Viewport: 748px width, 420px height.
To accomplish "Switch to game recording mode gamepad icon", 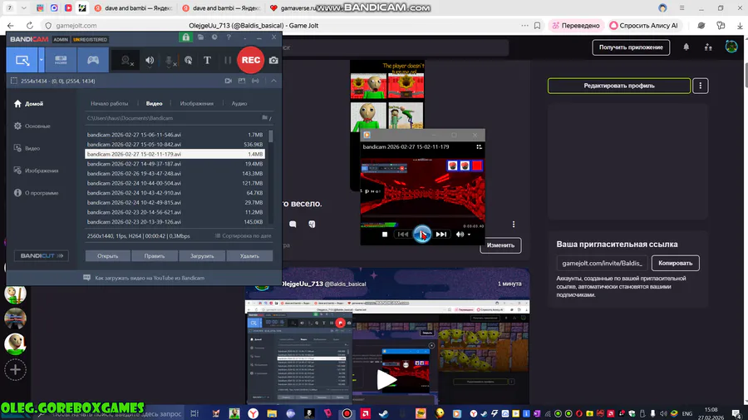I will tap(92, 60).
